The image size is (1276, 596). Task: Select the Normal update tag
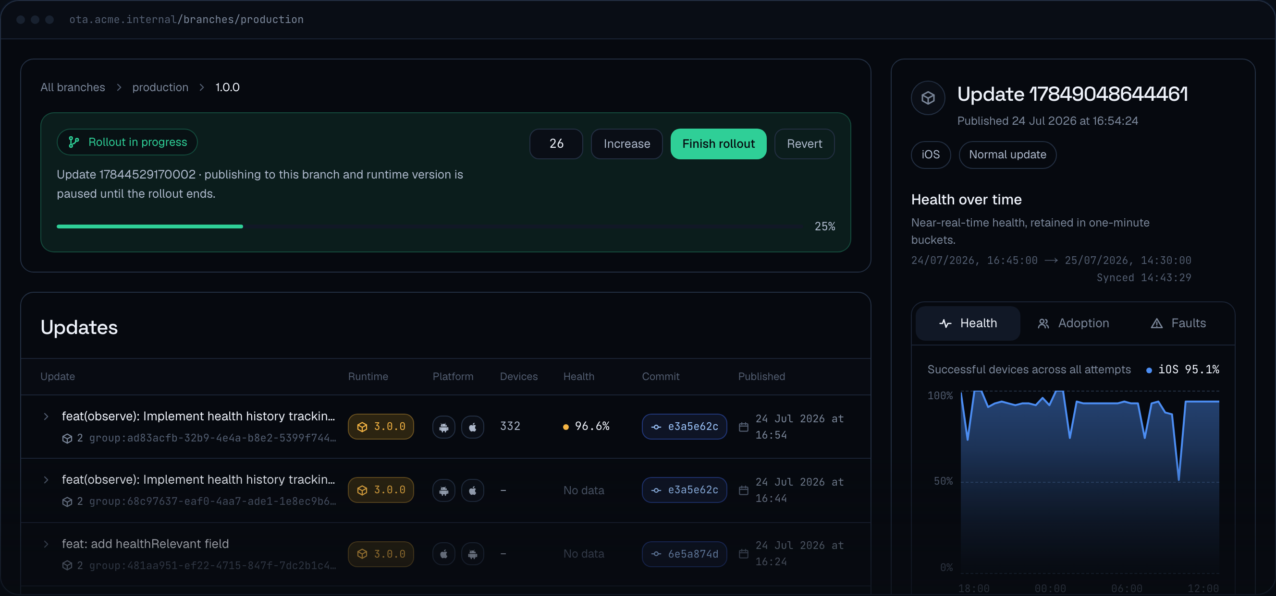click(x=1007, y=155)
